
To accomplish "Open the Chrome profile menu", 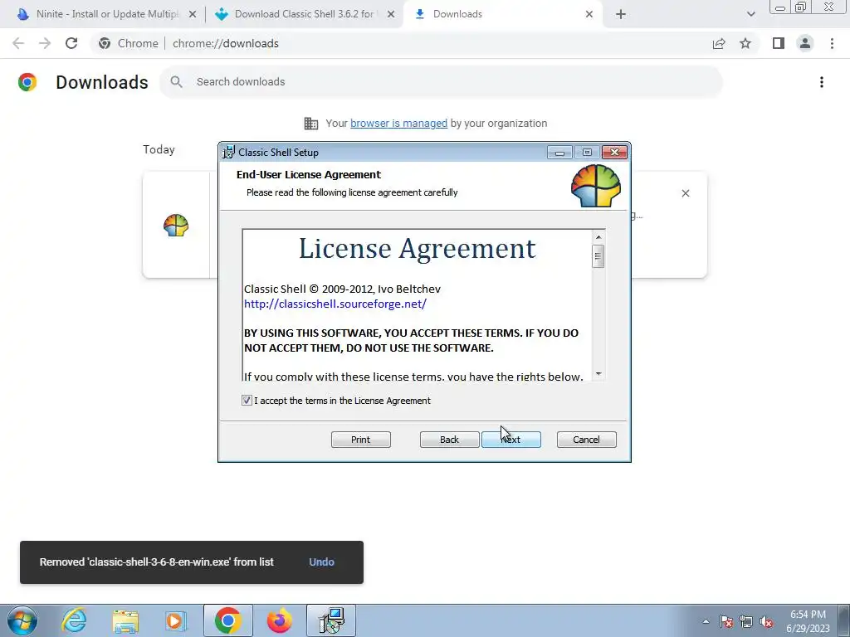I will (805, 43).
